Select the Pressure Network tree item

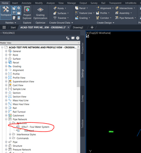pyautogui.click(x=22, y=150)
